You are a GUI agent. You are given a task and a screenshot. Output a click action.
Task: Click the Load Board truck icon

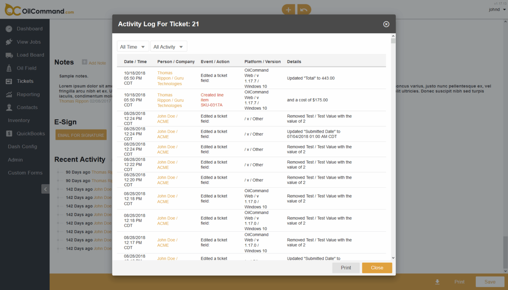tap(9, 55)
